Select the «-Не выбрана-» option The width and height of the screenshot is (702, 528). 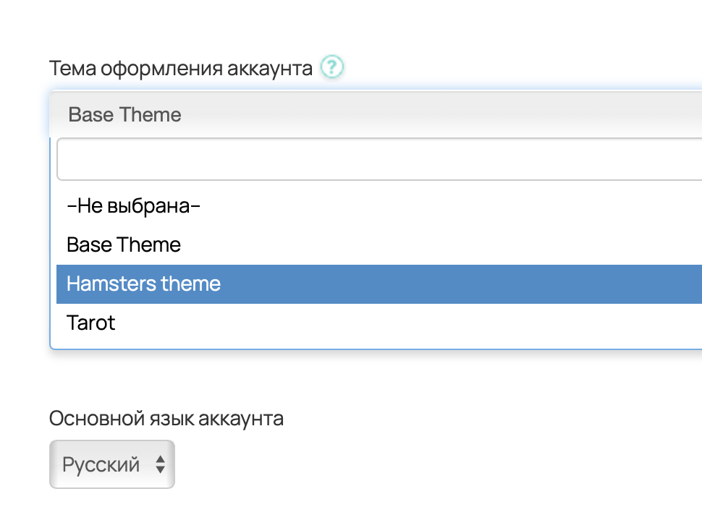pos(133,206)
